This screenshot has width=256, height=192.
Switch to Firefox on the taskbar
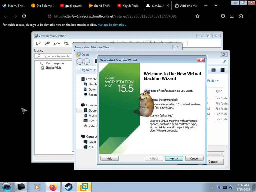point(53,187)
